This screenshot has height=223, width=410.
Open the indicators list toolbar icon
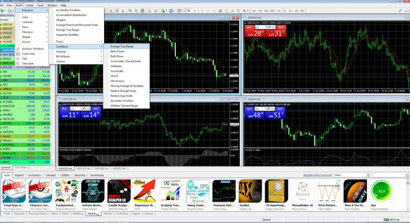163,11
